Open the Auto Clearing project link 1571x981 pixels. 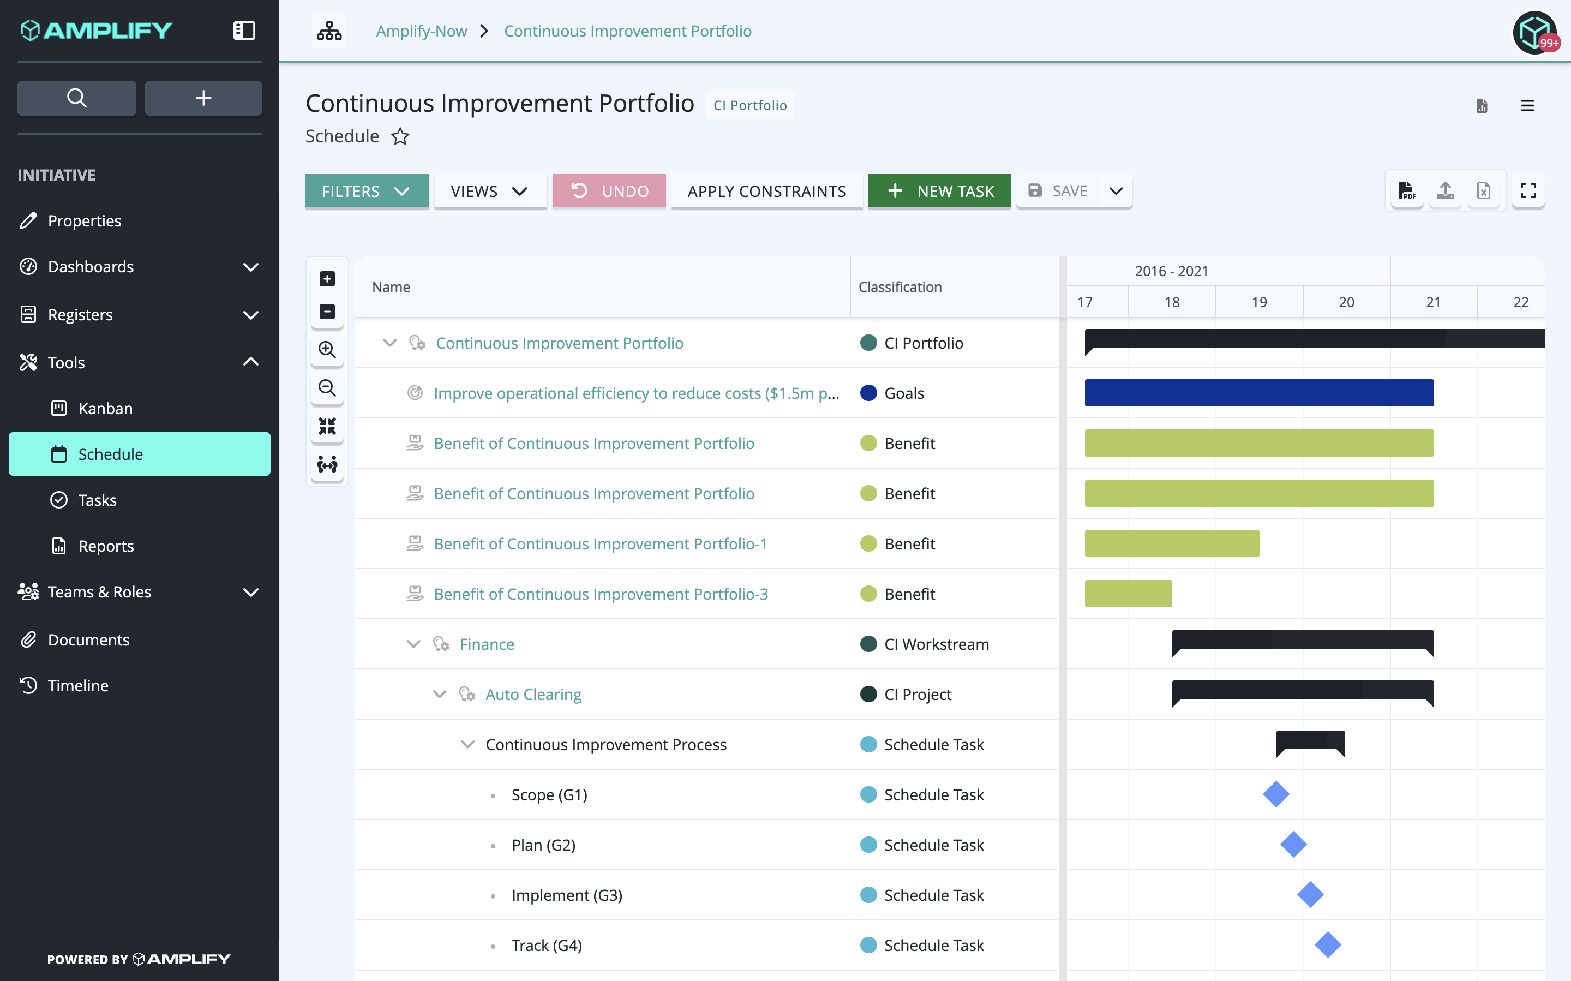533,694
